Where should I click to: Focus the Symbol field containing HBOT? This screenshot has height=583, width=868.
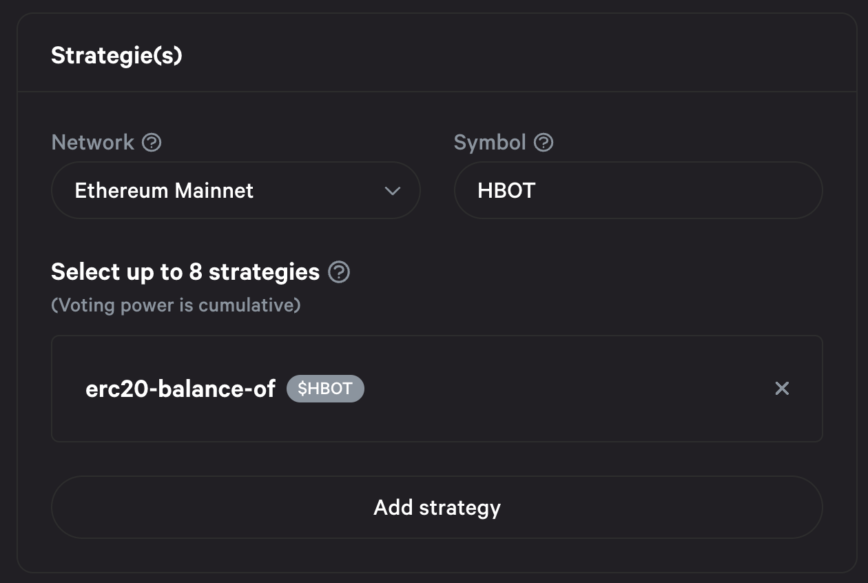coord(638,191)
